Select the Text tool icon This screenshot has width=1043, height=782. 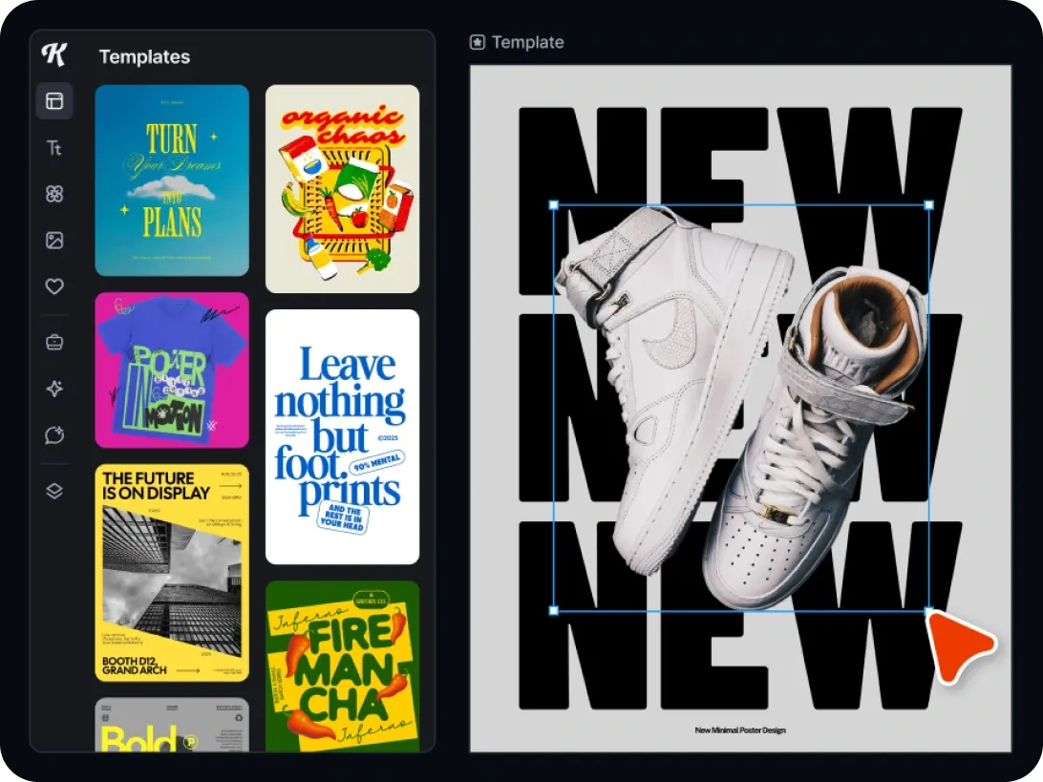coord(54,148)
